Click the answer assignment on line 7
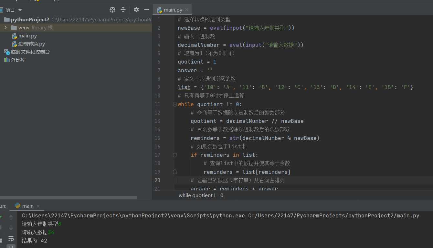This screenshot has width=433, height=248. pos(195,70)
